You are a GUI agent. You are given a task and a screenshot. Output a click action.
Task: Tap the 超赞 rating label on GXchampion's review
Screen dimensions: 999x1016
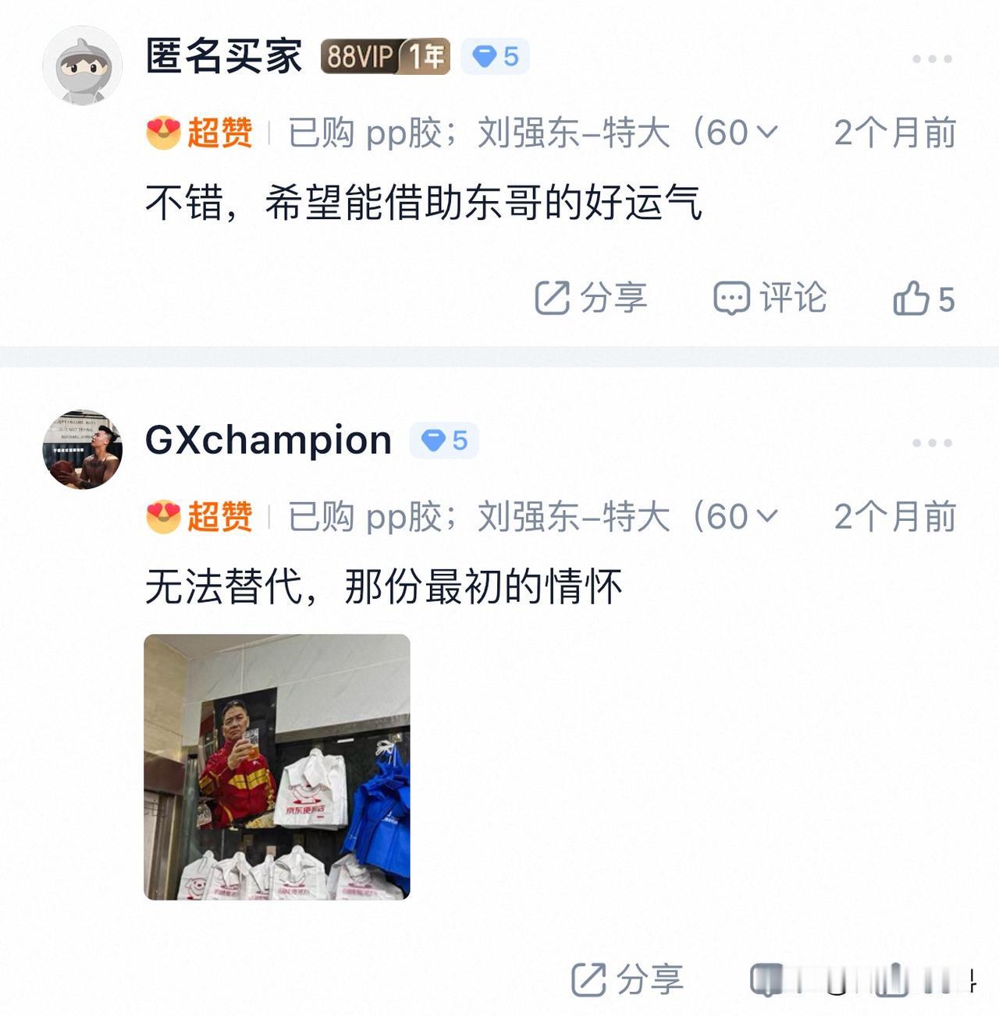(x=219, y=516)
